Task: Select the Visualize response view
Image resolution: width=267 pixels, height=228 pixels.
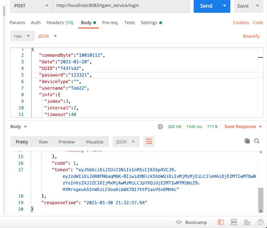Action: (x=94, y=142)
